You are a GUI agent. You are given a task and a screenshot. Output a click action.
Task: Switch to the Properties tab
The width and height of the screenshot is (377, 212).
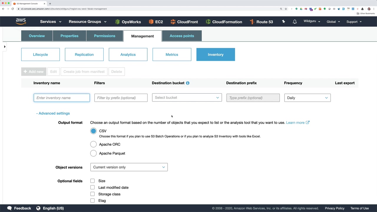(70, 36)
